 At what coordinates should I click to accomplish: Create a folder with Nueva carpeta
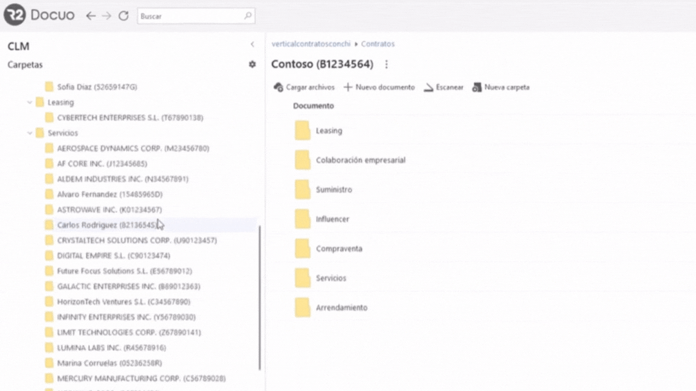click(x=500, y=87)
